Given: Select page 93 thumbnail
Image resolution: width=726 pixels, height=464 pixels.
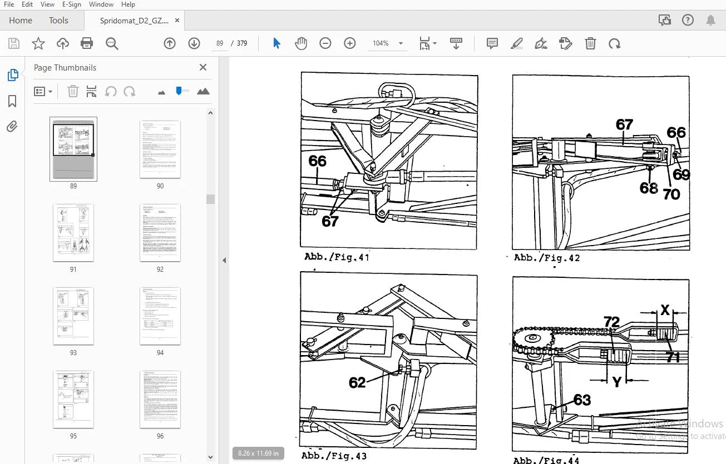Looking at the screenshot, I should click(x=73, y=316).
